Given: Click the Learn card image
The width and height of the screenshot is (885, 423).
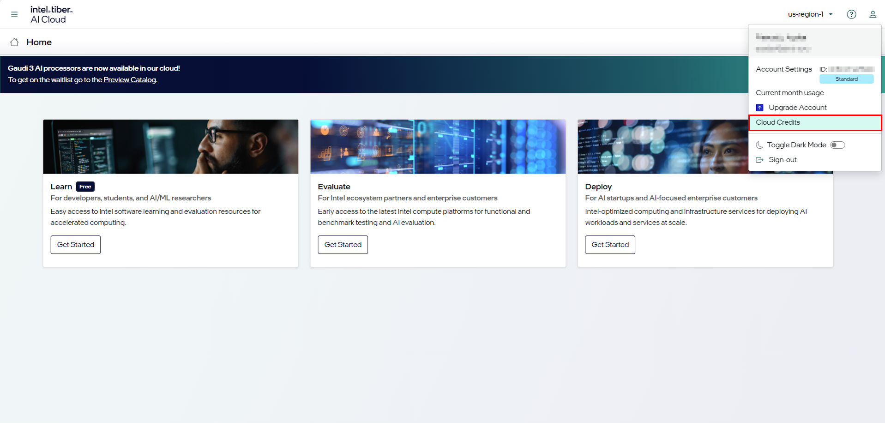Looking at the screenshot, I should (x=171, y=147).
